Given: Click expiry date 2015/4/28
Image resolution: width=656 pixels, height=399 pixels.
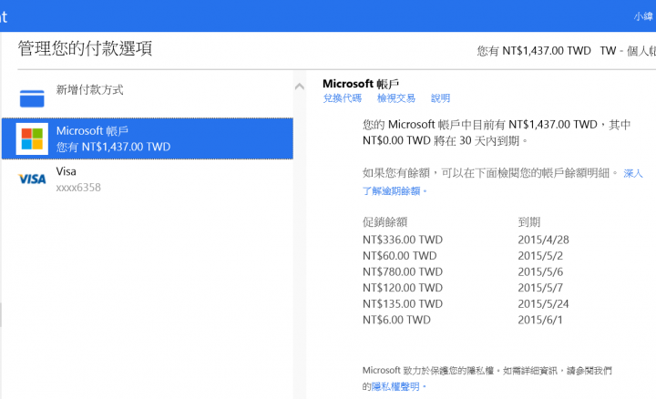Looking at the screenshot, I should (543, 240).
